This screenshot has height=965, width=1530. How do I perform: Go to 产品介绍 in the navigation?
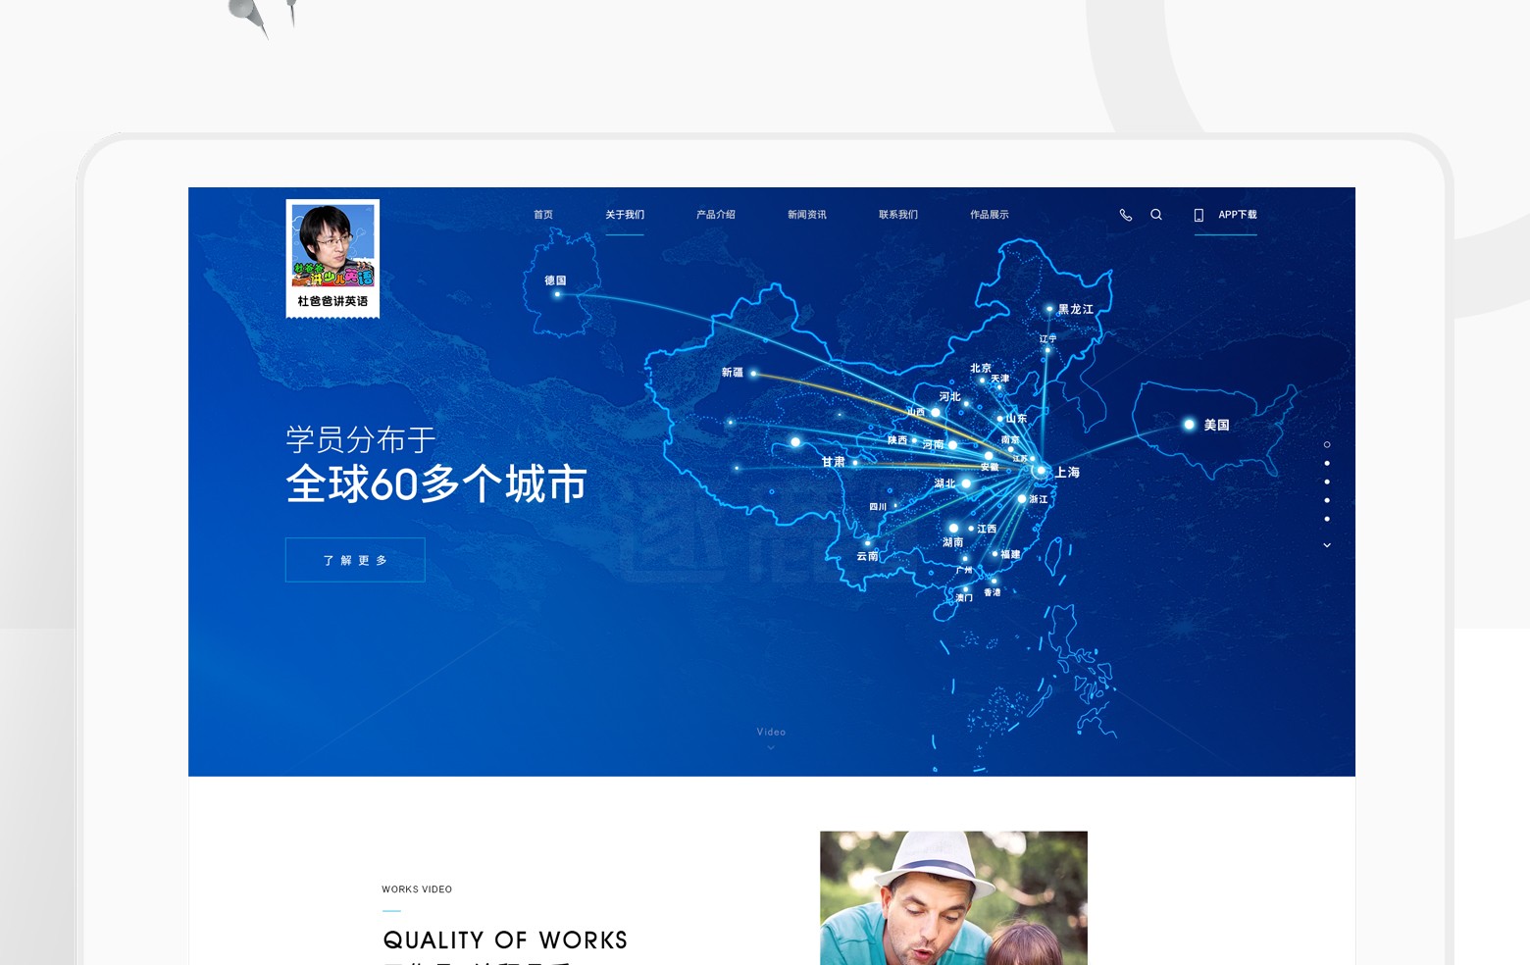click(x=716, y=215)
